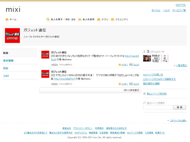The width and height of the screenshot is (190, 142).
Task: Choose 学校 in the navigation bar
Action: [68, 19]
